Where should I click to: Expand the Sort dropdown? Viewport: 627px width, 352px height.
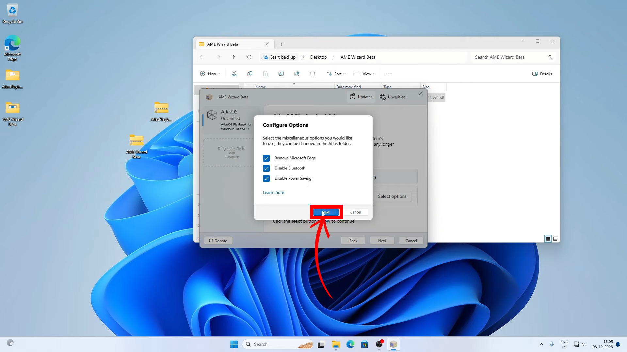tap(336, 74)
